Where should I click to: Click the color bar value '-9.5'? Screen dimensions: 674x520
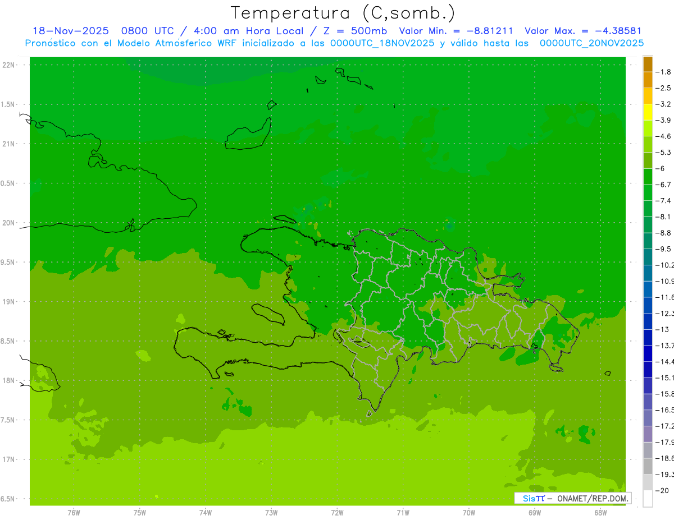tap(663, 249)
